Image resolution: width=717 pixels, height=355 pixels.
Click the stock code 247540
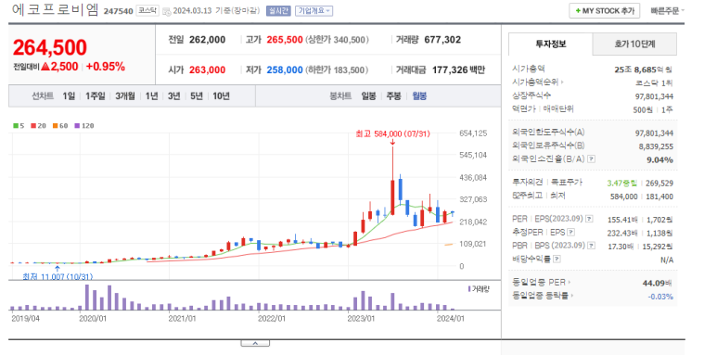[x=118, y=11]
